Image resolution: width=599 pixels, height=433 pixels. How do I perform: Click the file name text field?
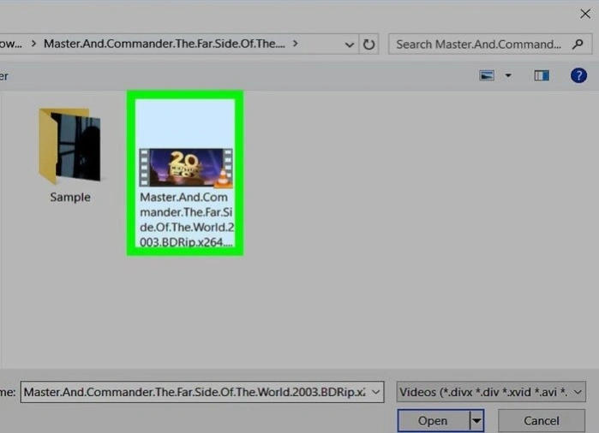[195, 392]
